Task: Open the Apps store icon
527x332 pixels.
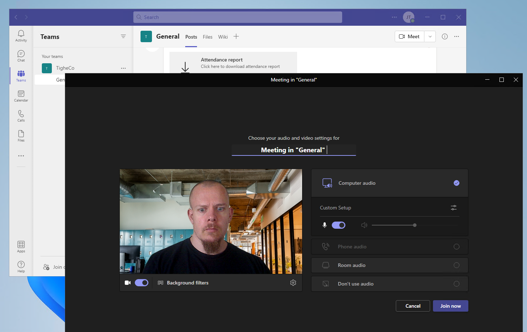Action: [x=21, y=246]
